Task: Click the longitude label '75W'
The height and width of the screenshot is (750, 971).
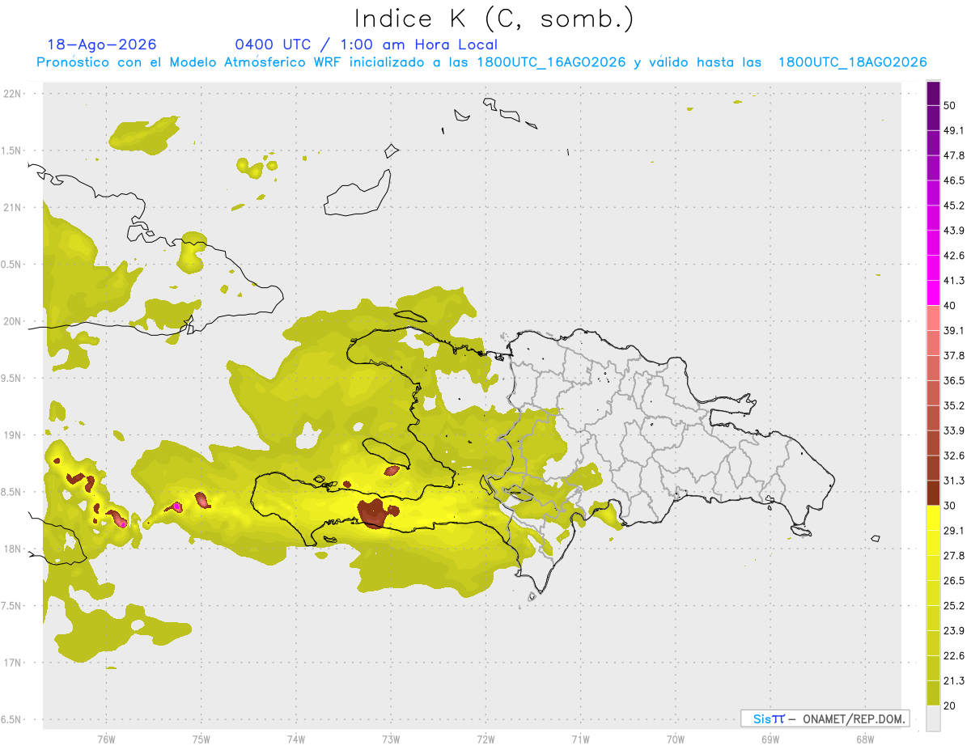Action: [201, 739]
